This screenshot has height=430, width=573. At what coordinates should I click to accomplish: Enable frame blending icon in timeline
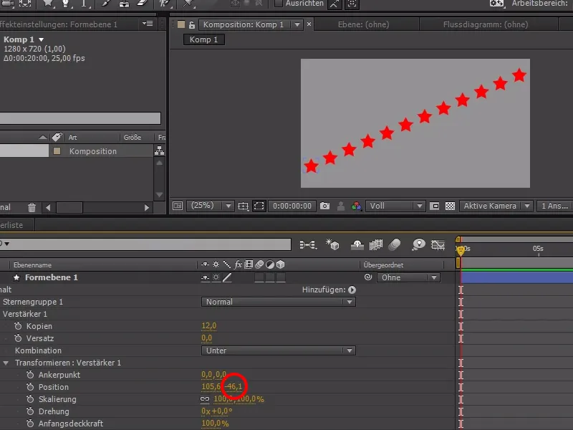[375, 244]
